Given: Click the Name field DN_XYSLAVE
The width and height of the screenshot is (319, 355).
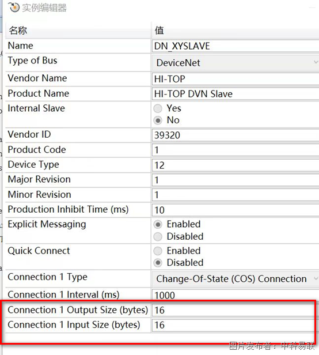Looking at the screenshot, I should 236,46.
